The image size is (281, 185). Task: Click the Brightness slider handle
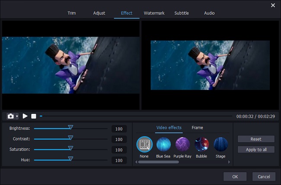[70, 127]
